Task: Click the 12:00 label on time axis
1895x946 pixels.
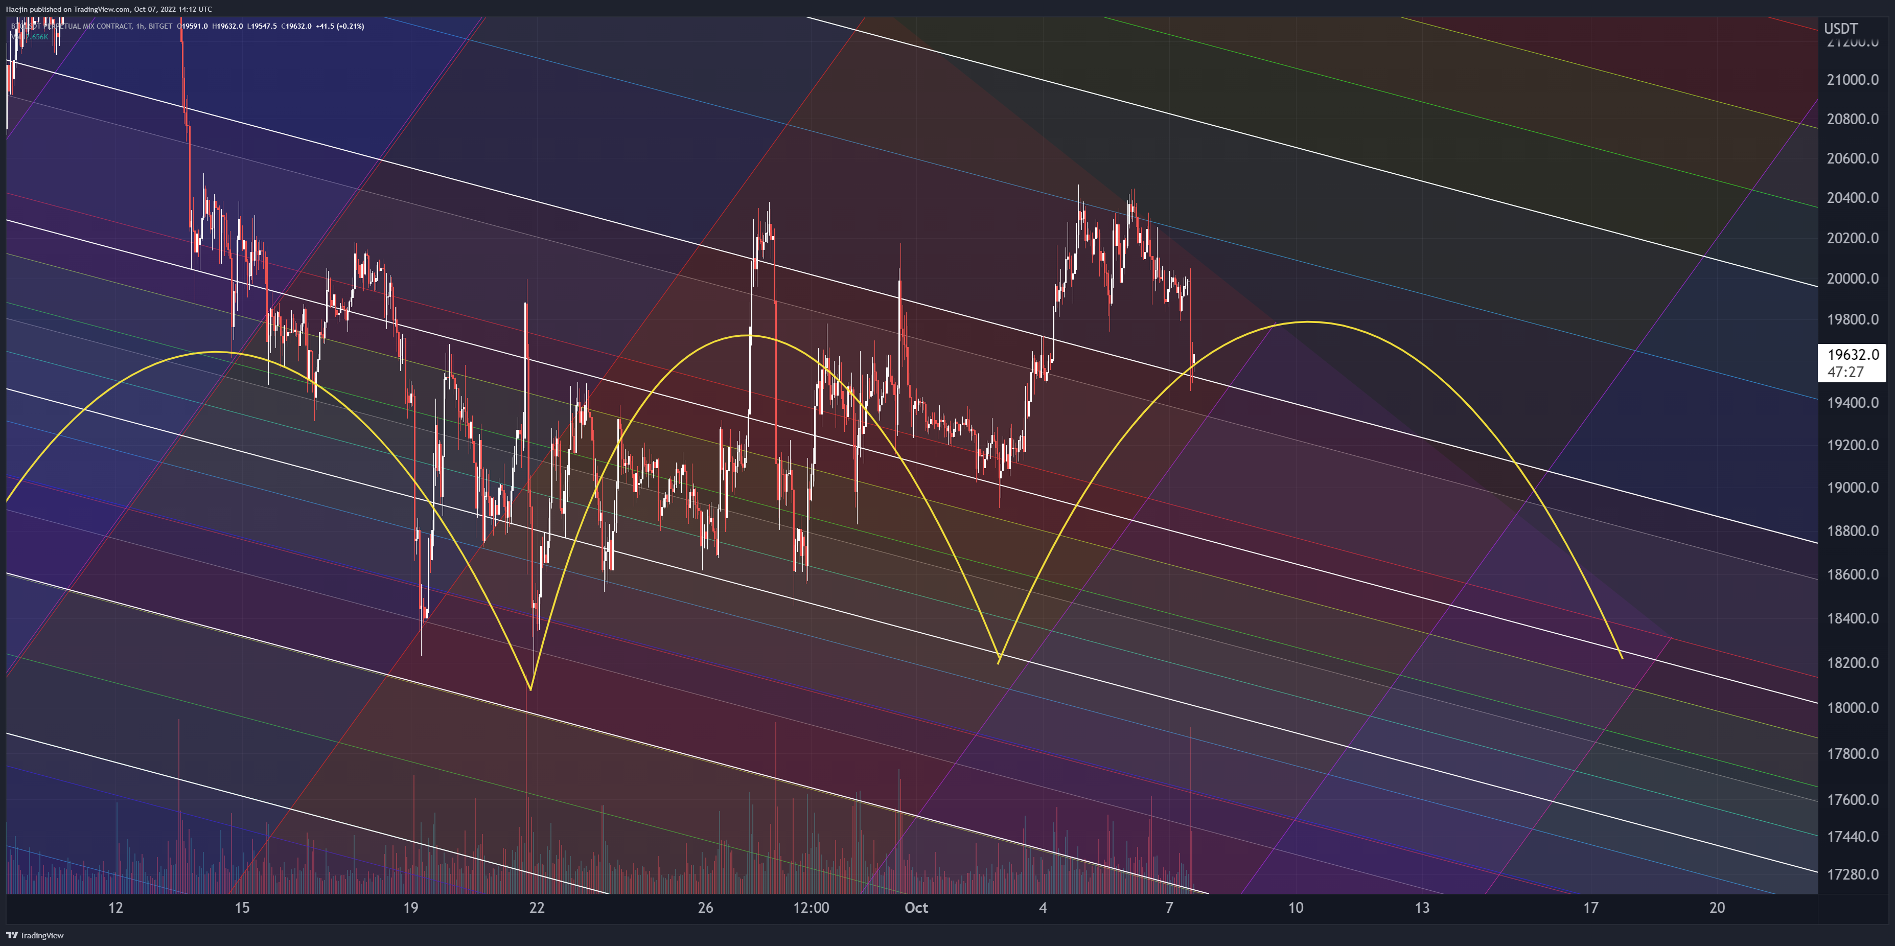Action: tap(811, 908)
